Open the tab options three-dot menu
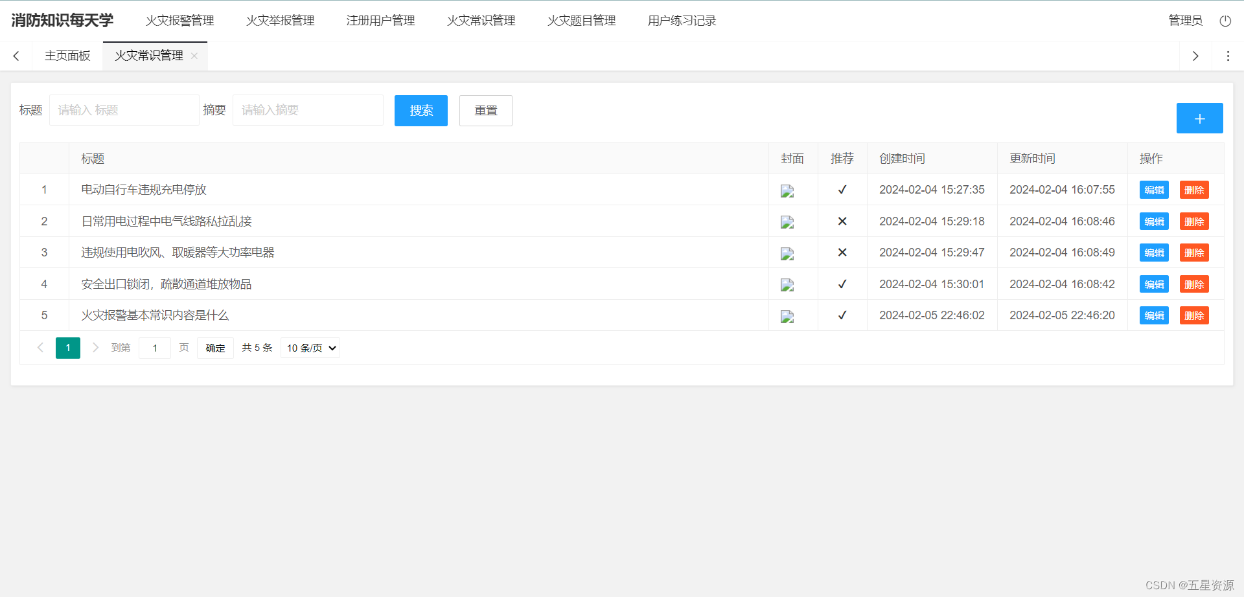 (1228, 56)
